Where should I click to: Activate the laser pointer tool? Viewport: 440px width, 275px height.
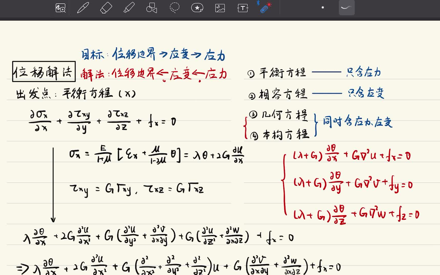265,7
